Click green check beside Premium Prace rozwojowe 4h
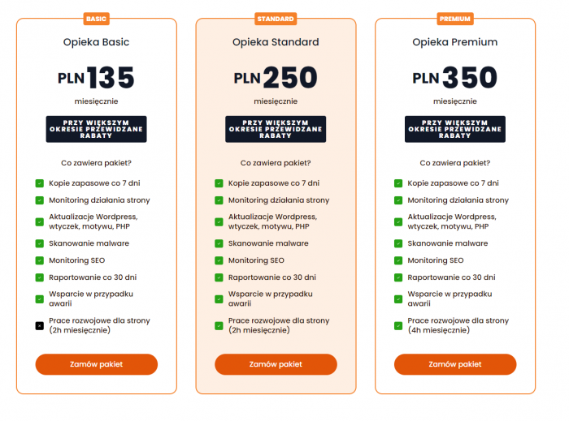This screenshot has width=569, height=421. tap(398, 325)
